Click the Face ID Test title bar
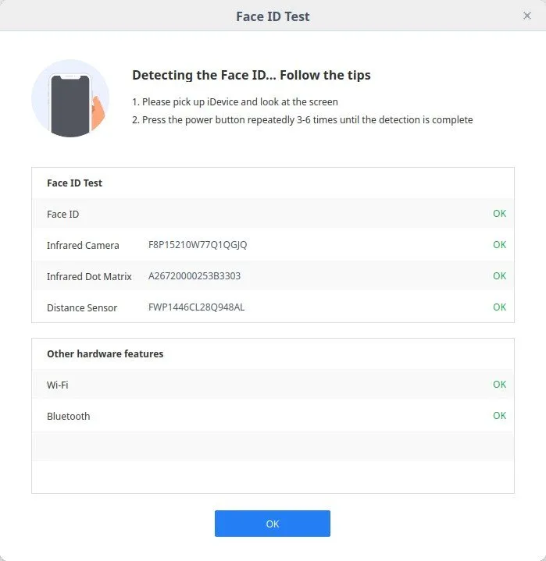The image size is (546, 561). click(x=273, y=16)
